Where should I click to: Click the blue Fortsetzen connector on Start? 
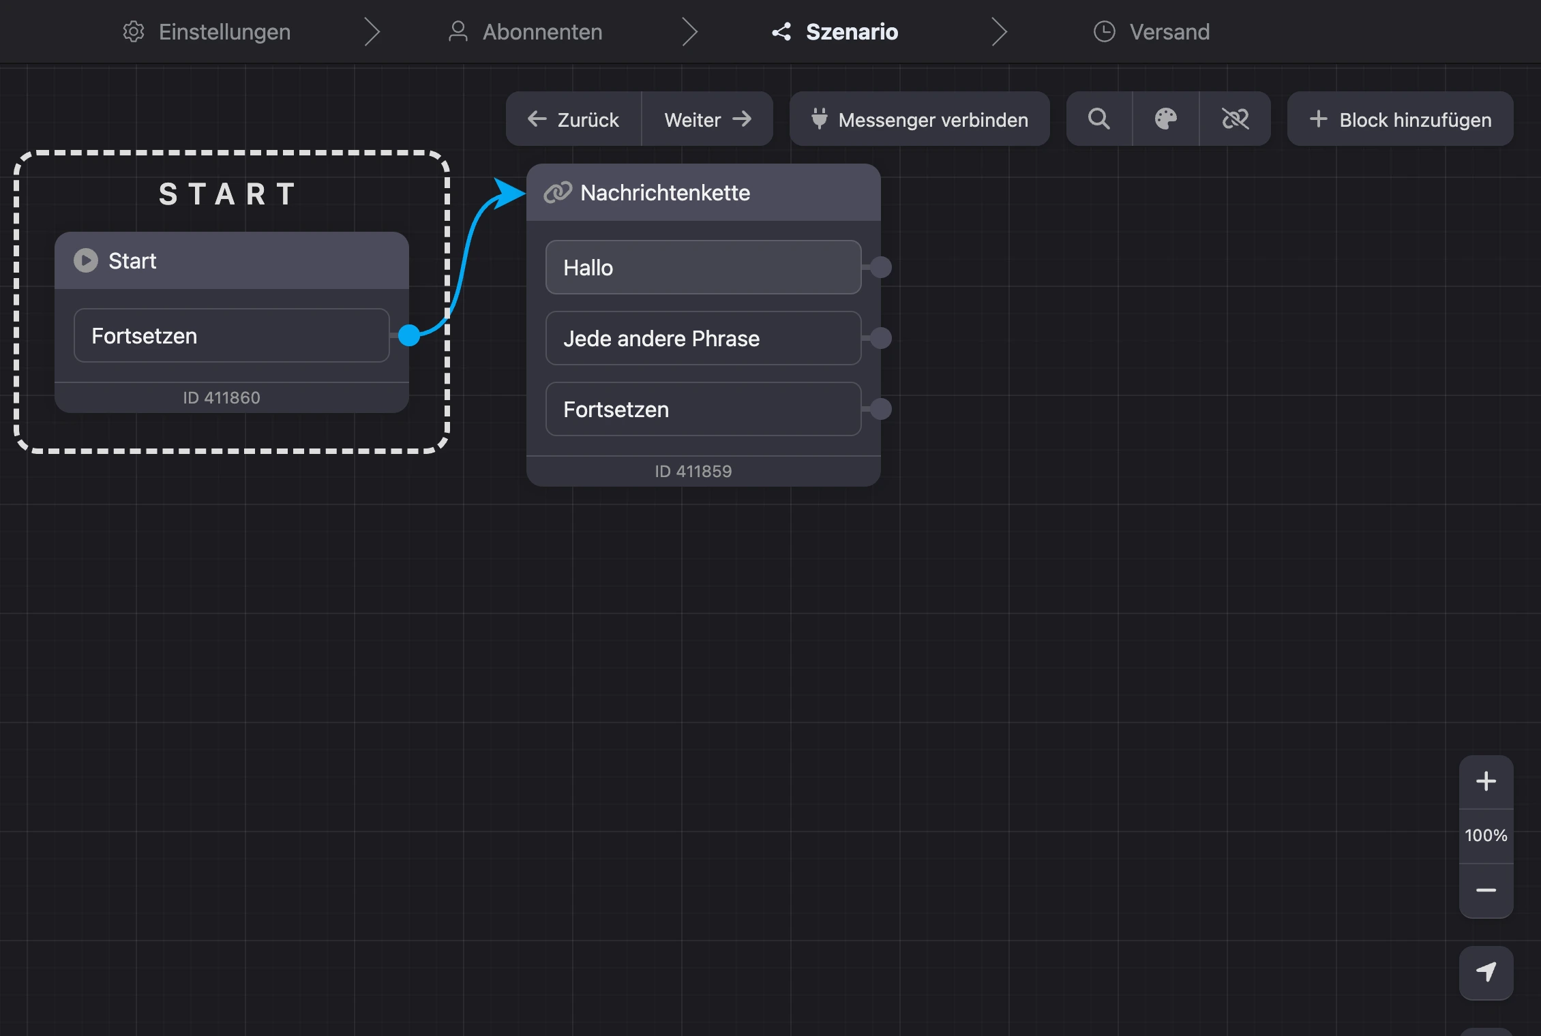pyautogui.click(x=408, y=335)
